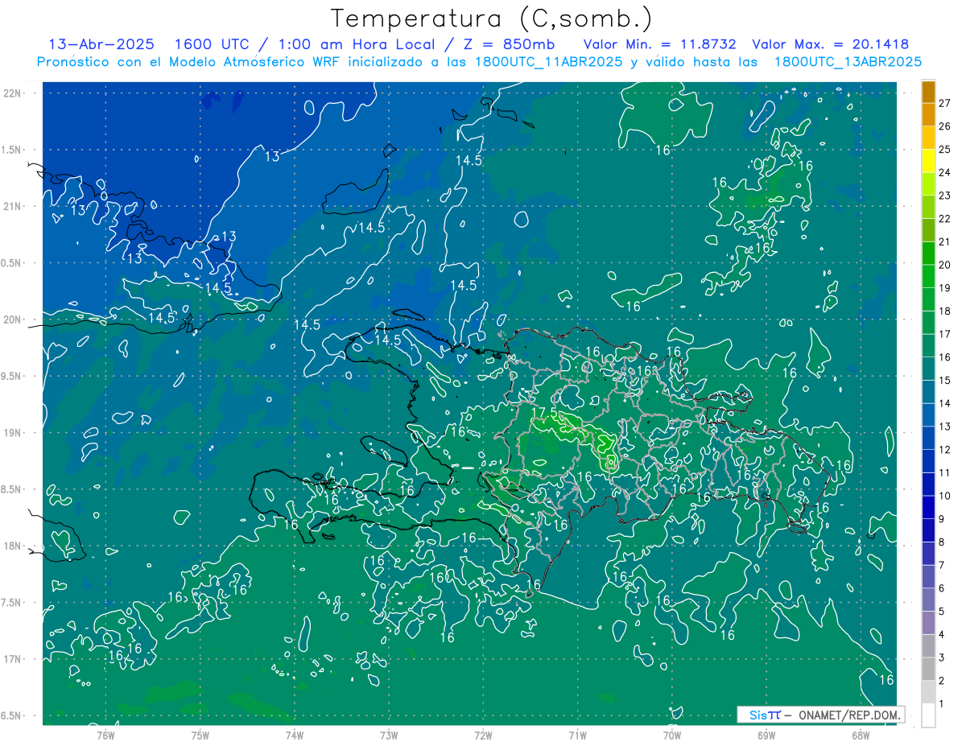The height and width of the screenshot is (746, 966).
Task: Click the "17.5" contour label over Hispaniola
Action: (546, 412)
